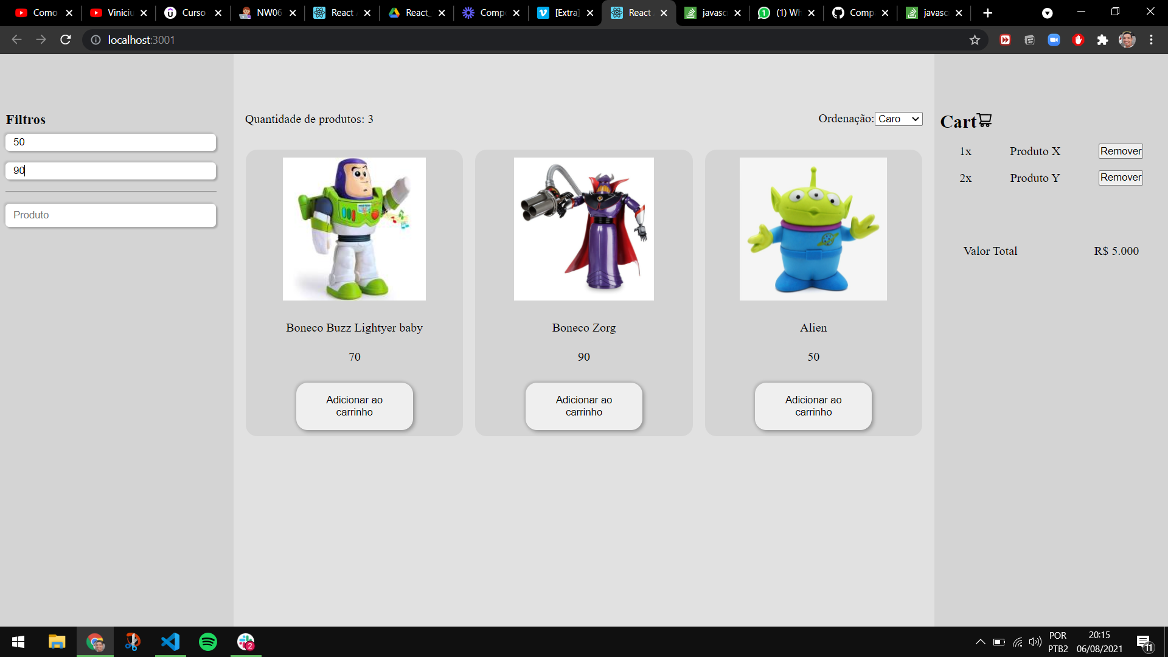The width and height of the screenshot is (1168, 657).
Task: Click the shopping cart icon
Action: point(985,120)
